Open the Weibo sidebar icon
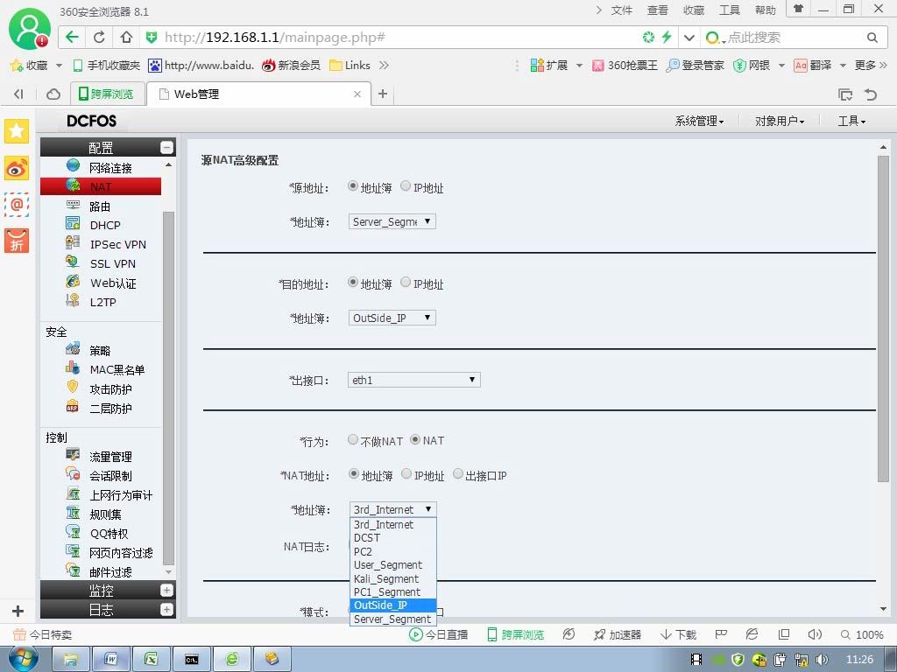Viewport: 897px width, 672px height. (17, 169)
